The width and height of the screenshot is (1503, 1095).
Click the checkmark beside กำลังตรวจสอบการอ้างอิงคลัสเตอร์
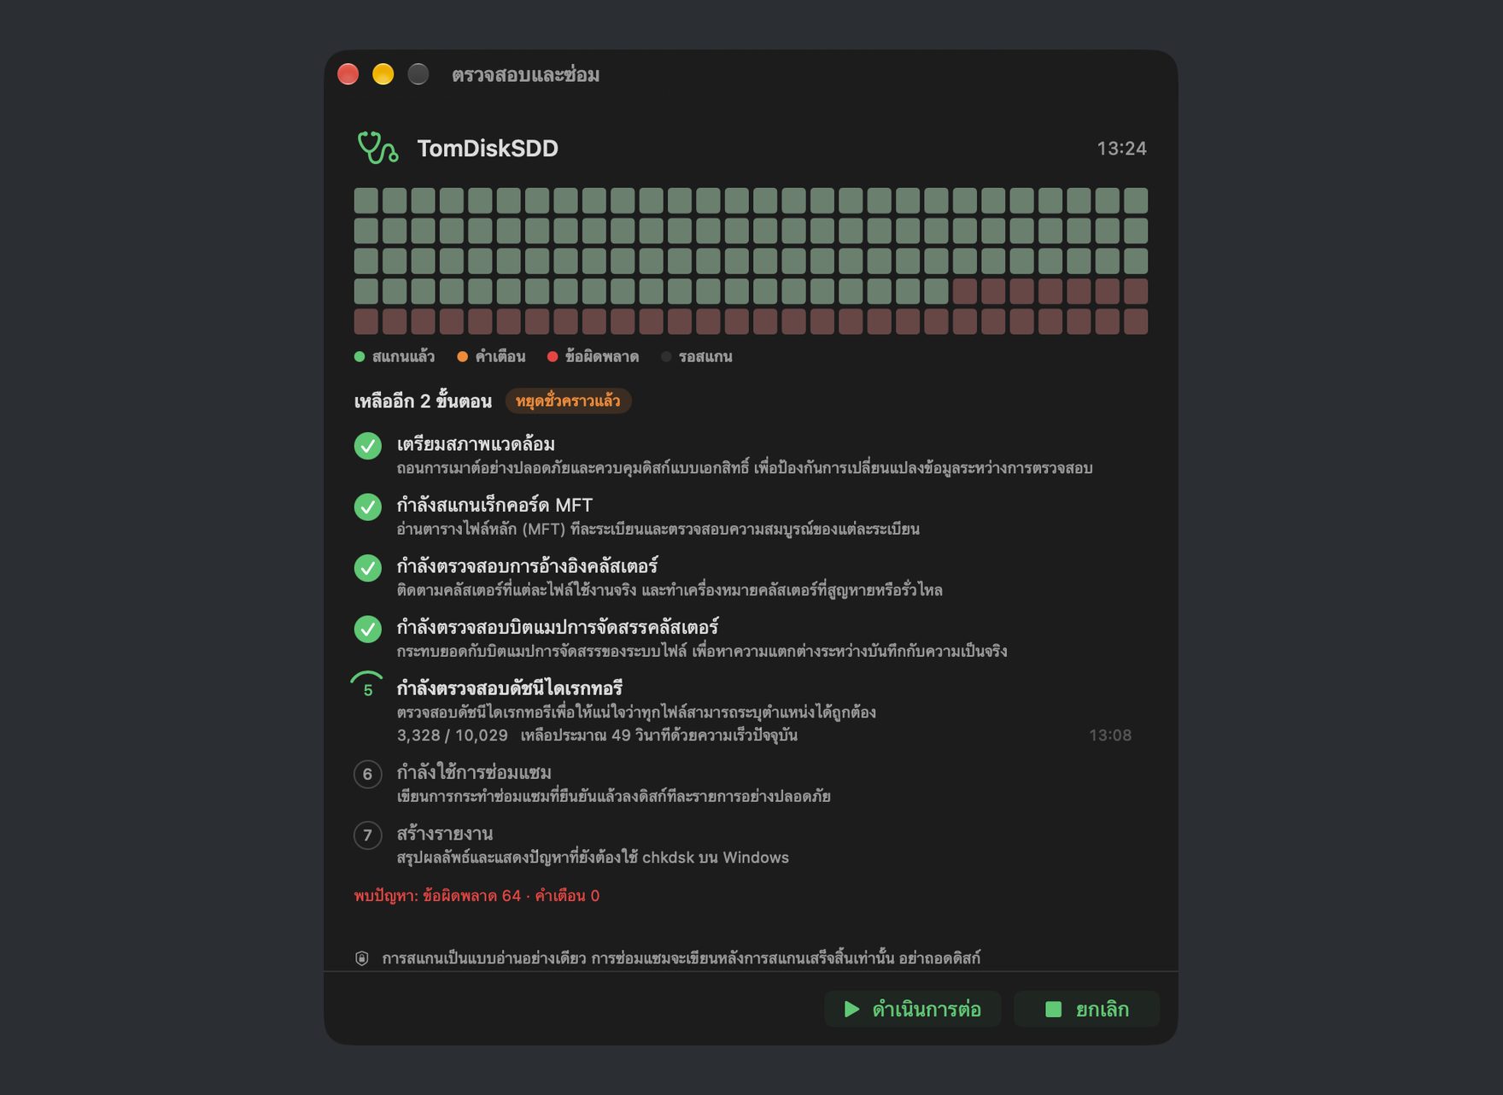[368, 568]
